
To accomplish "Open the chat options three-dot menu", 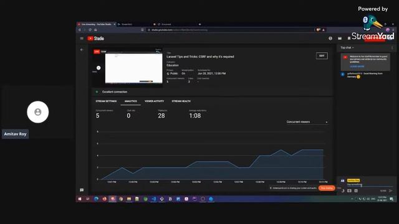I will click(x=392, y=47).
